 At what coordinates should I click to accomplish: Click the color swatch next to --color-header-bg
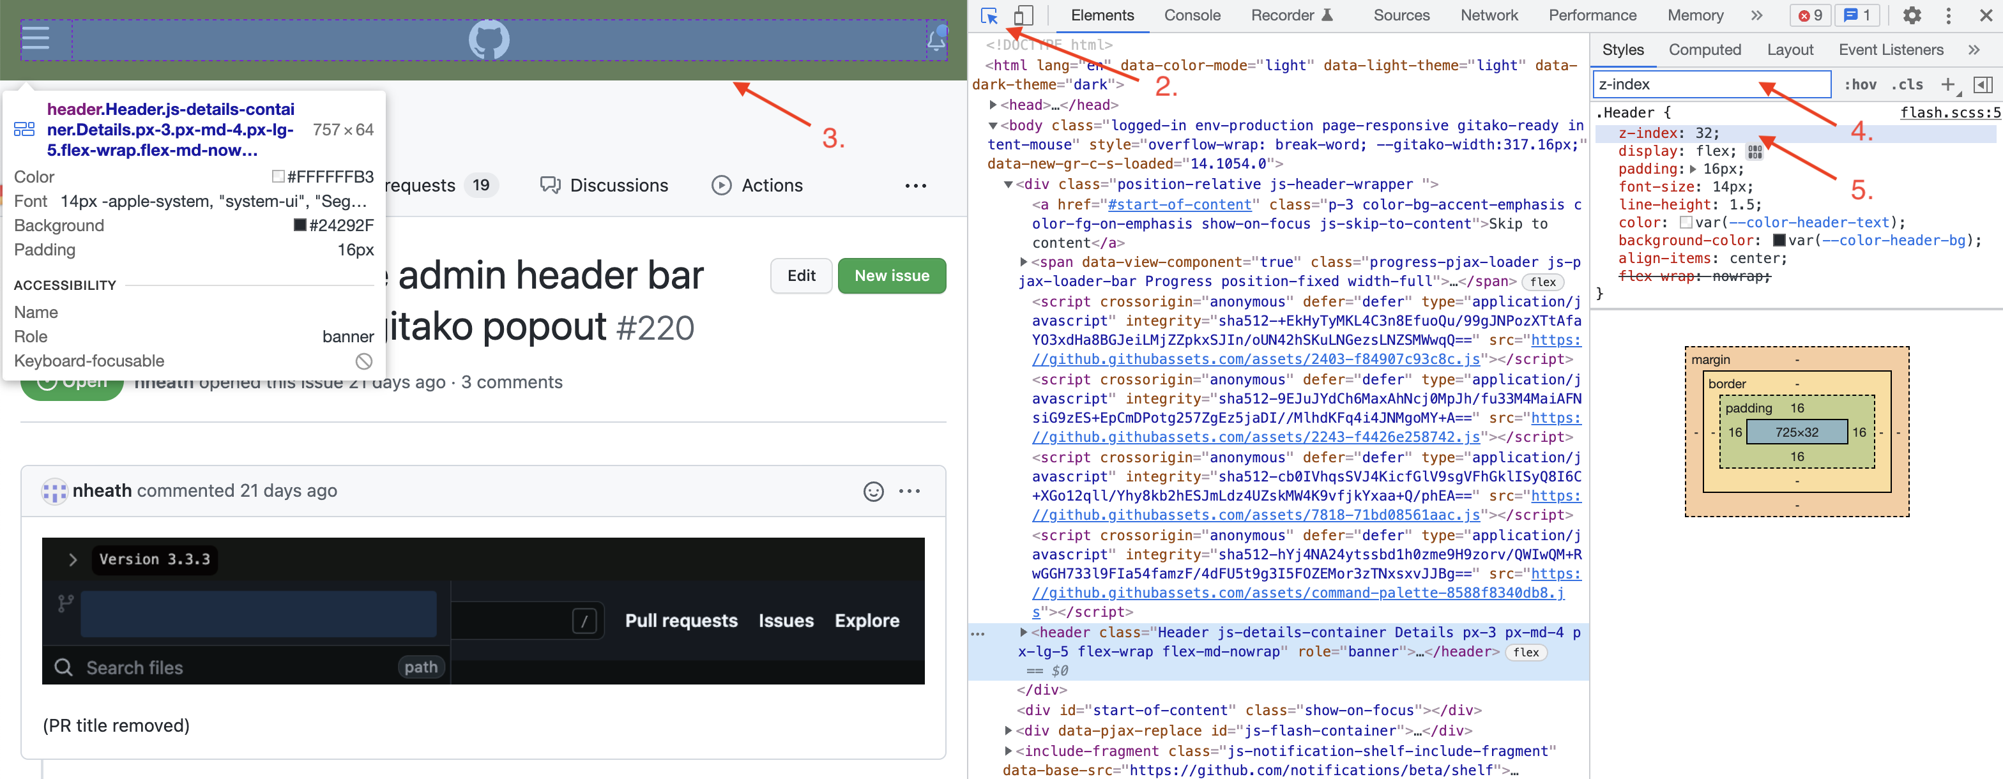[x=1779, y=240]
